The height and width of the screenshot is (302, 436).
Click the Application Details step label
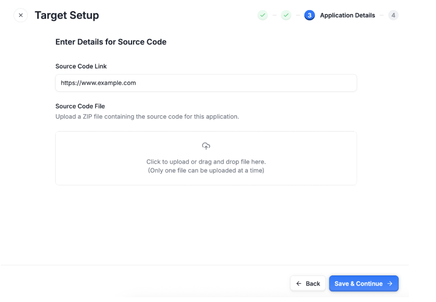347,15
